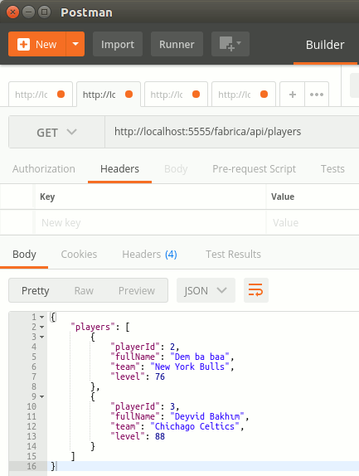359x476 pixels.
Task: Open the GET method dropdown
Action: click(56, 132)
